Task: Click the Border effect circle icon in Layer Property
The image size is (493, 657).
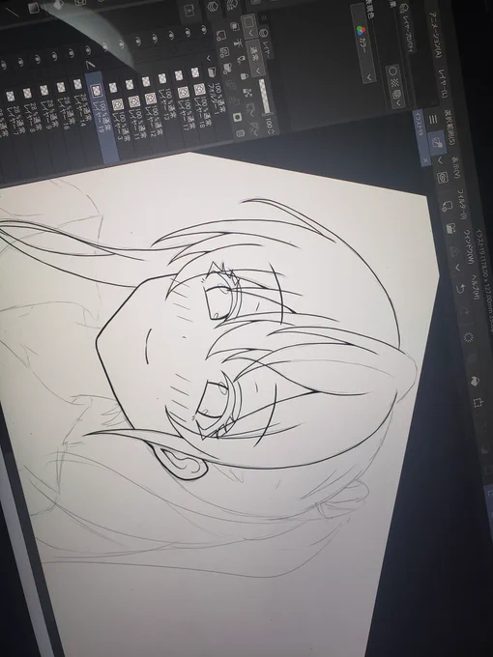Action: tap(392, 71)
